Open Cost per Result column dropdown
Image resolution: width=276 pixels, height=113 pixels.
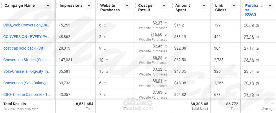click(164, 6)
